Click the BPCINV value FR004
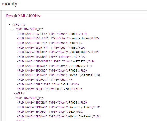Image resolution: width=147 pixels, height=121 pixels. coord(73,103)
